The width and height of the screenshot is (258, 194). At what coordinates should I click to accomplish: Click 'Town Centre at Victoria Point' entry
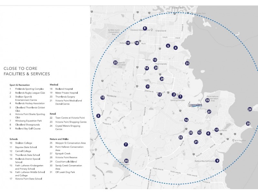tap(70, 118)
